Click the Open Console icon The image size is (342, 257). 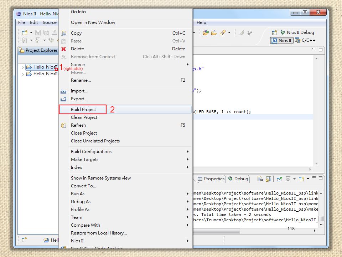301,179
